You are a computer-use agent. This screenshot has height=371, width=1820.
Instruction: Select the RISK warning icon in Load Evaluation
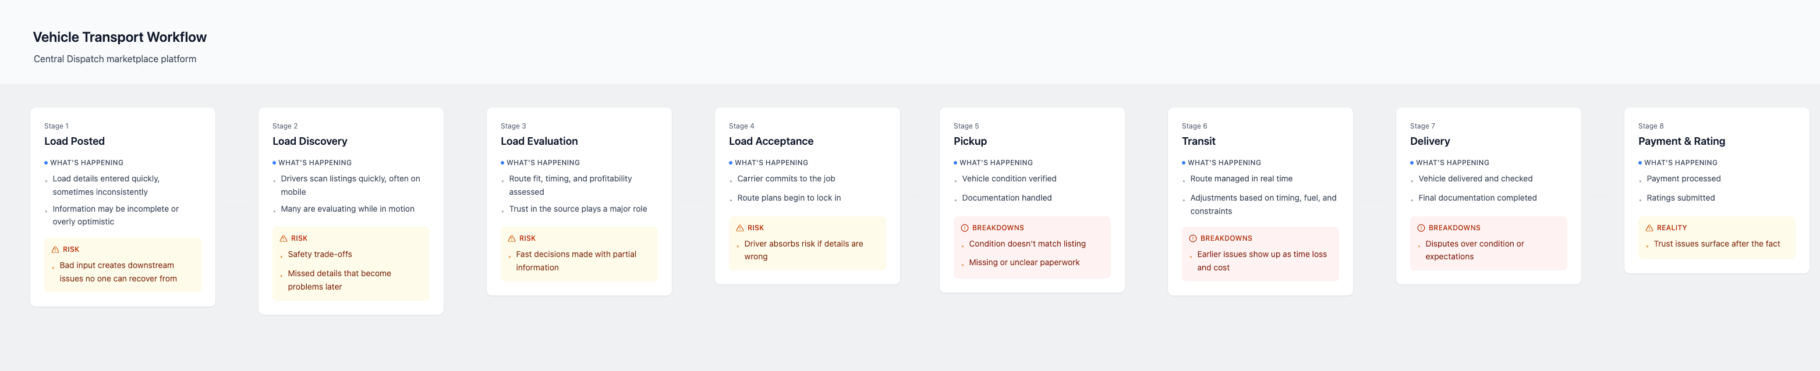[x=512, y=238]
